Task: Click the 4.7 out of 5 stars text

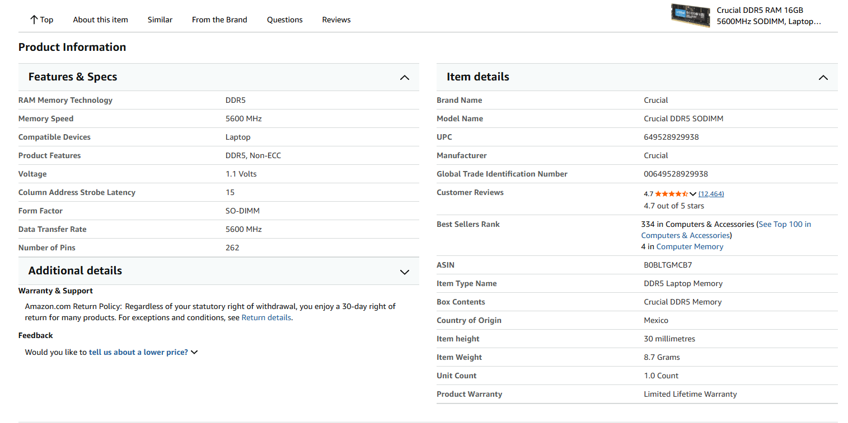Action: click(674, 206)
